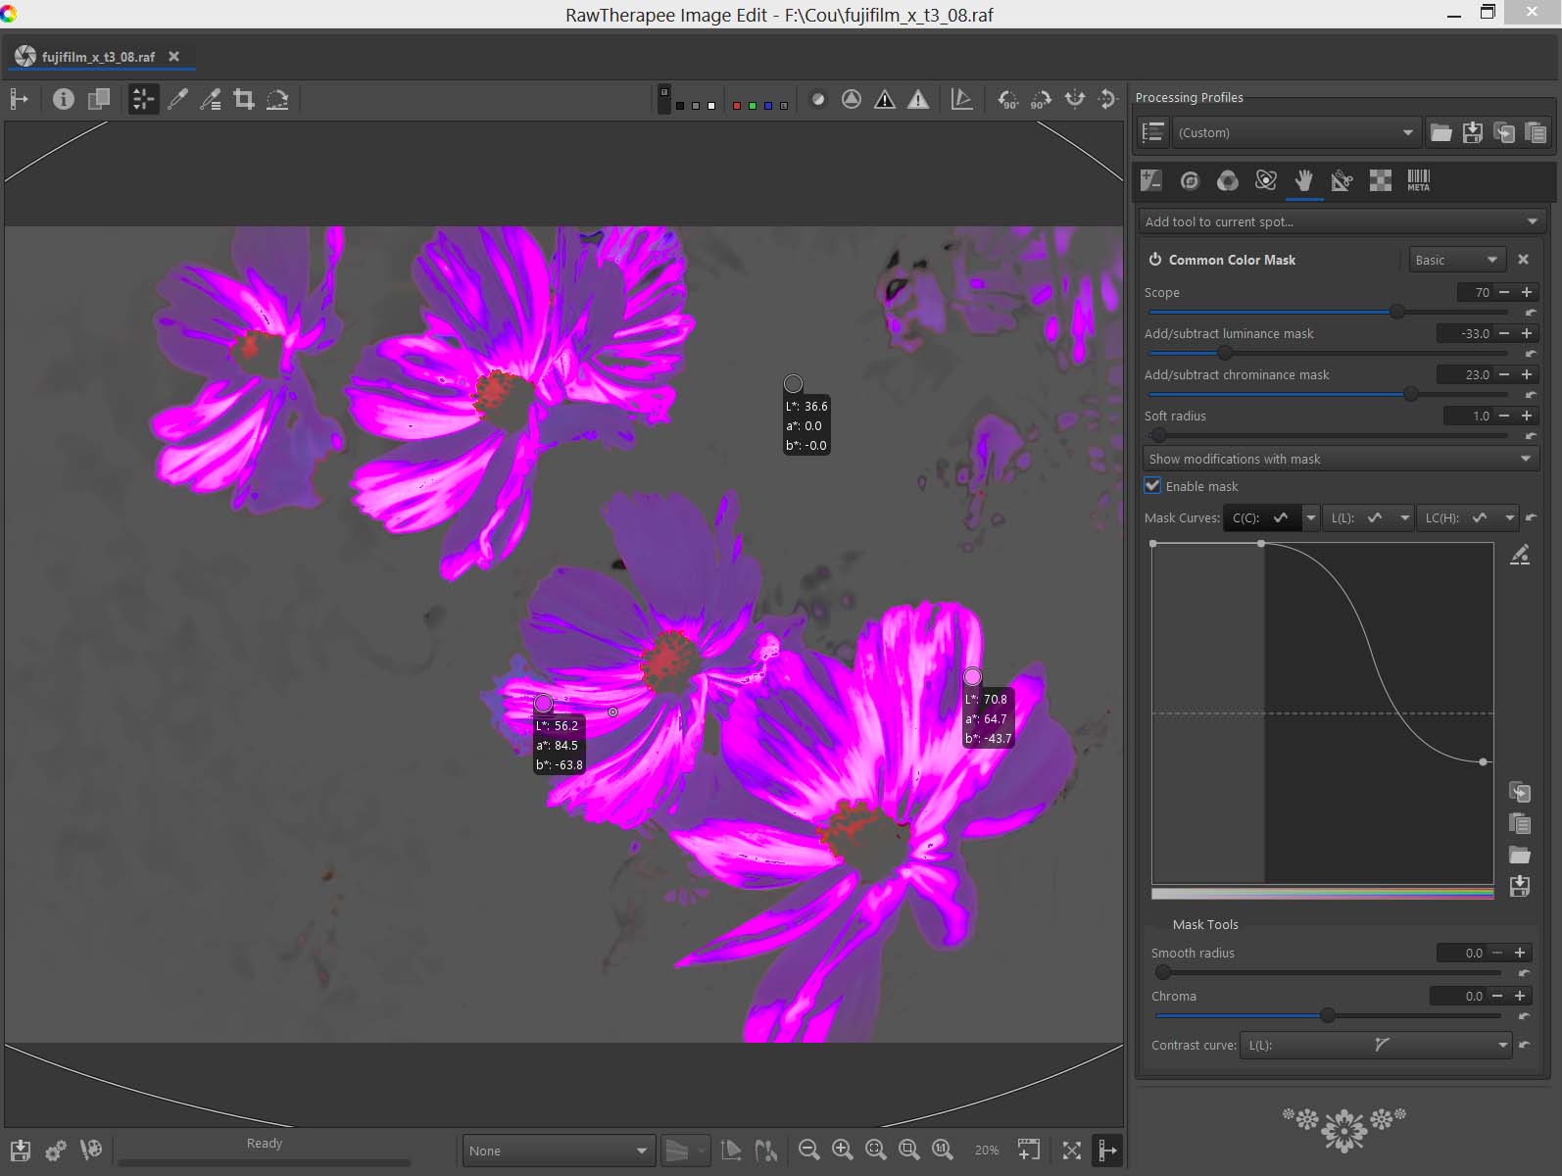Select the L(L): mask curve tab
This screenshot has width=1562, height=1176.
1355,517
